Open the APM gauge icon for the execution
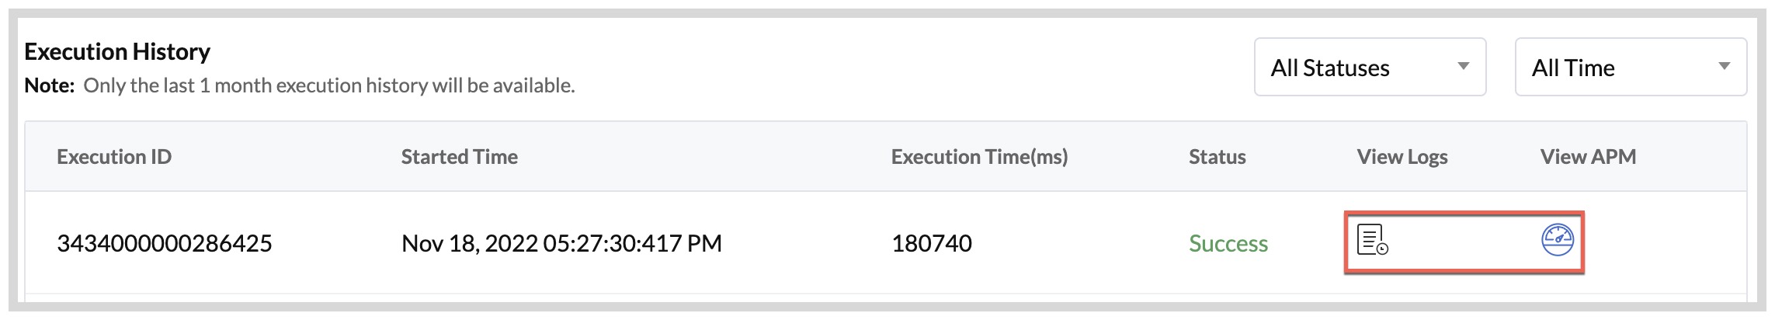1775x320 pixels. pyautogui.click(x=1557, y=240)
